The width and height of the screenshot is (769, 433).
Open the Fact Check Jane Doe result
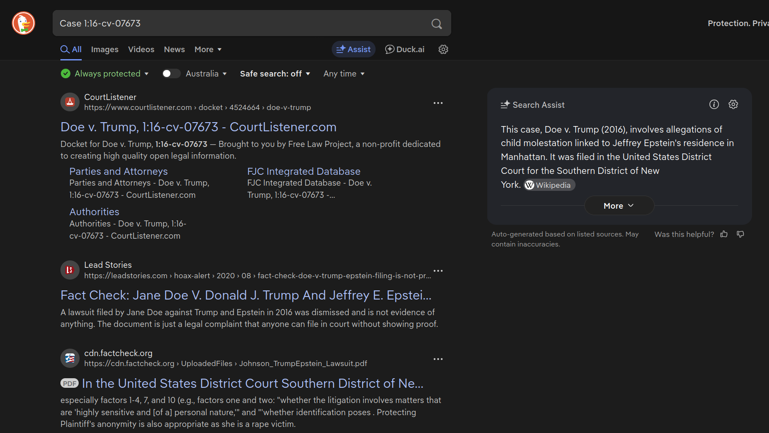click(x=246, y=295)
